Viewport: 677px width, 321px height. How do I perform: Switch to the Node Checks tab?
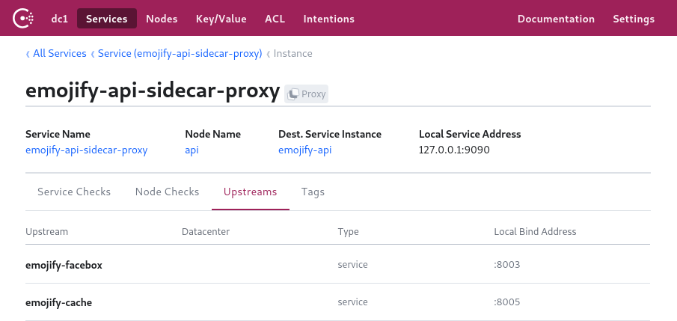[x=167, y=192]
